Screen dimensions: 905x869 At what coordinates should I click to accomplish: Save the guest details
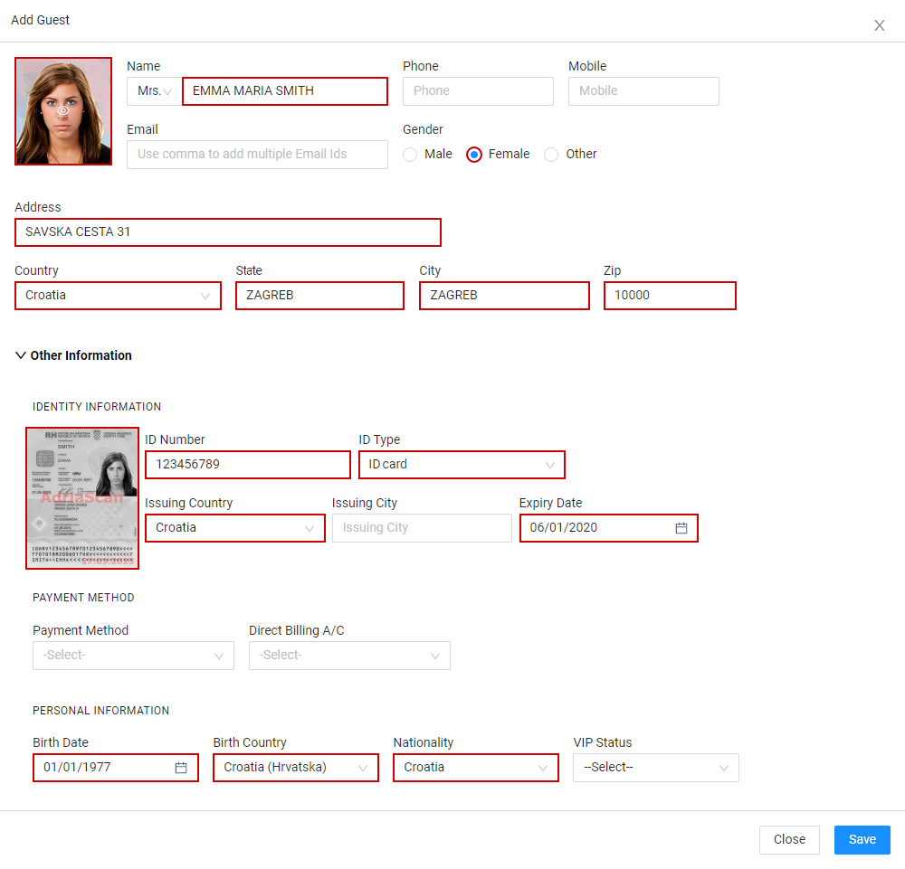(x=862, y=839)
